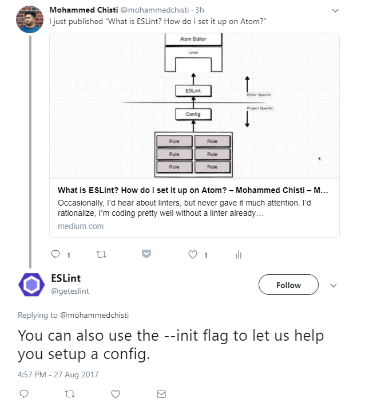
Task: Open the tweet timestamp 27 Aug 2017
Action: (x=58, y=374)
